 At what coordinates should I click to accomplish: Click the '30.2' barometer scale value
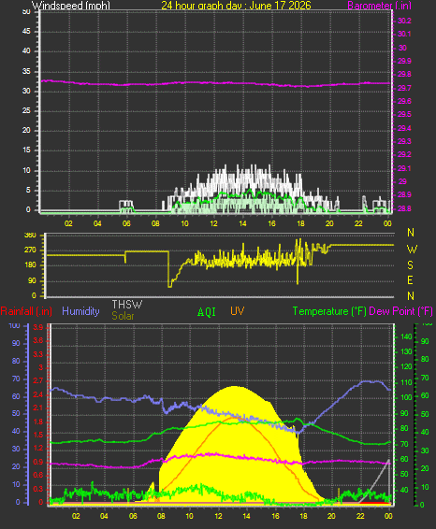pos(404,21)
